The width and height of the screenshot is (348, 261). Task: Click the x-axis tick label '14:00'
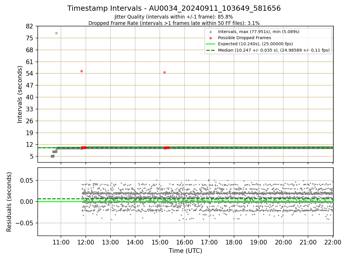coord(135,242)
